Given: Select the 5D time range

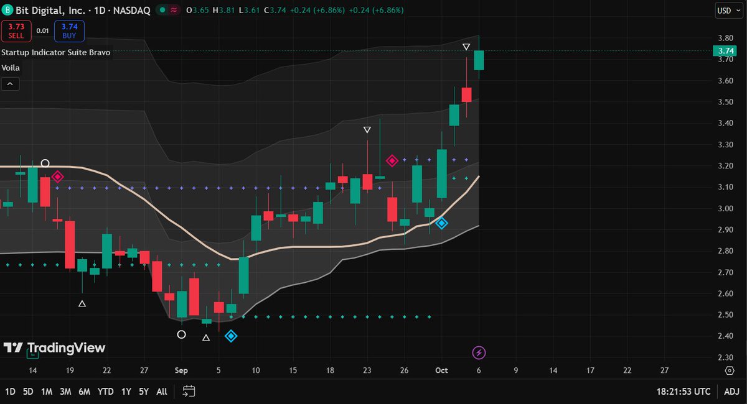Looking at the screenshot, I should 29,392.
